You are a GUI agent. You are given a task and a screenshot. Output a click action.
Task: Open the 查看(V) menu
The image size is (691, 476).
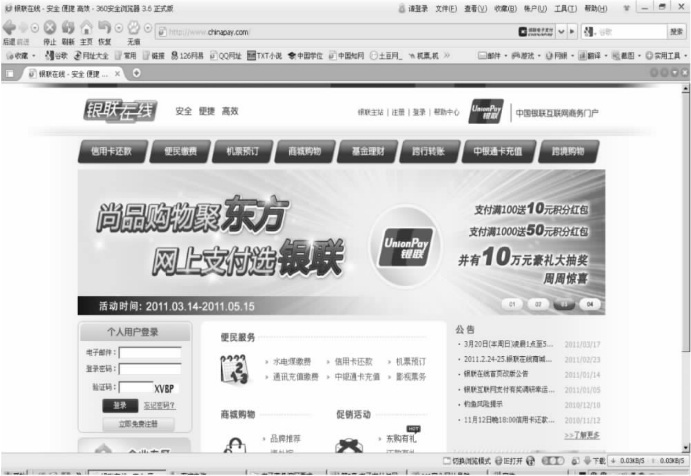coord(476,8)
